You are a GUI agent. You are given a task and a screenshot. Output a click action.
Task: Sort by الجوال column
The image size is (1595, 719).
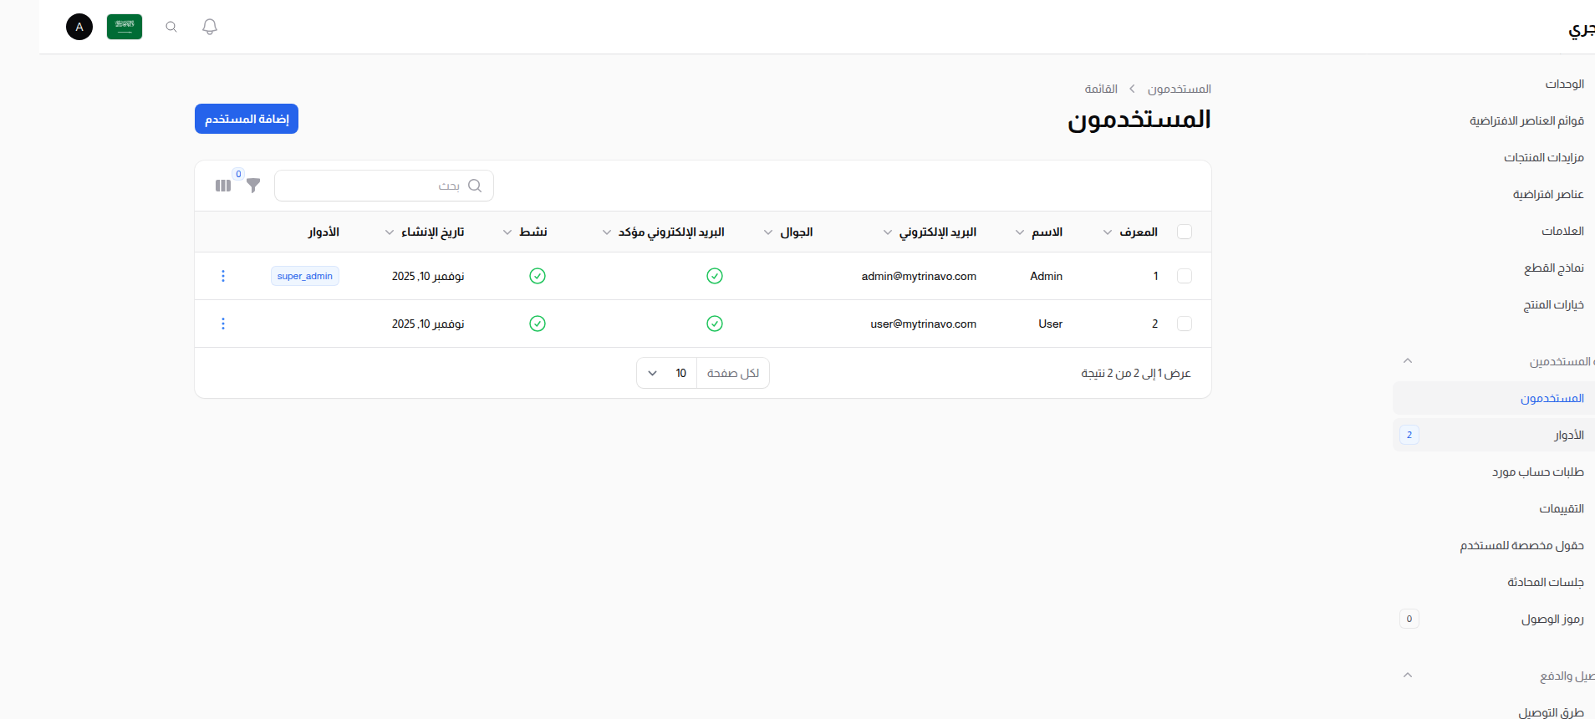point(788,232)
